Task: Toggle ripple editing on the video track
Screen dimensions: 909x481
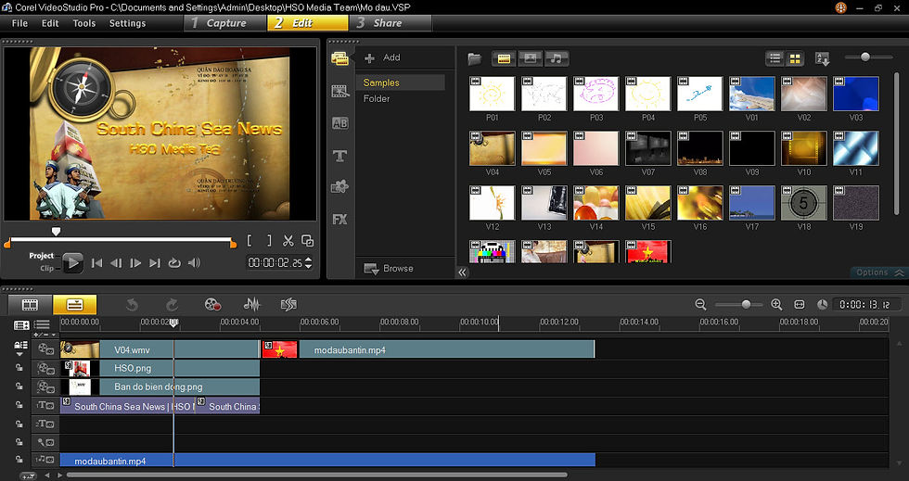Action: (x=20, y=346)
